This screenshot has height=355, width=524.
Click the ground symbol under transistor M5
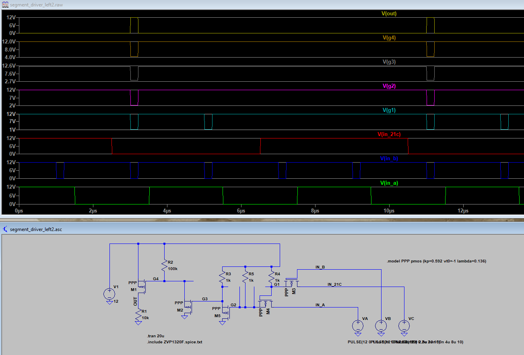[222, 322]
